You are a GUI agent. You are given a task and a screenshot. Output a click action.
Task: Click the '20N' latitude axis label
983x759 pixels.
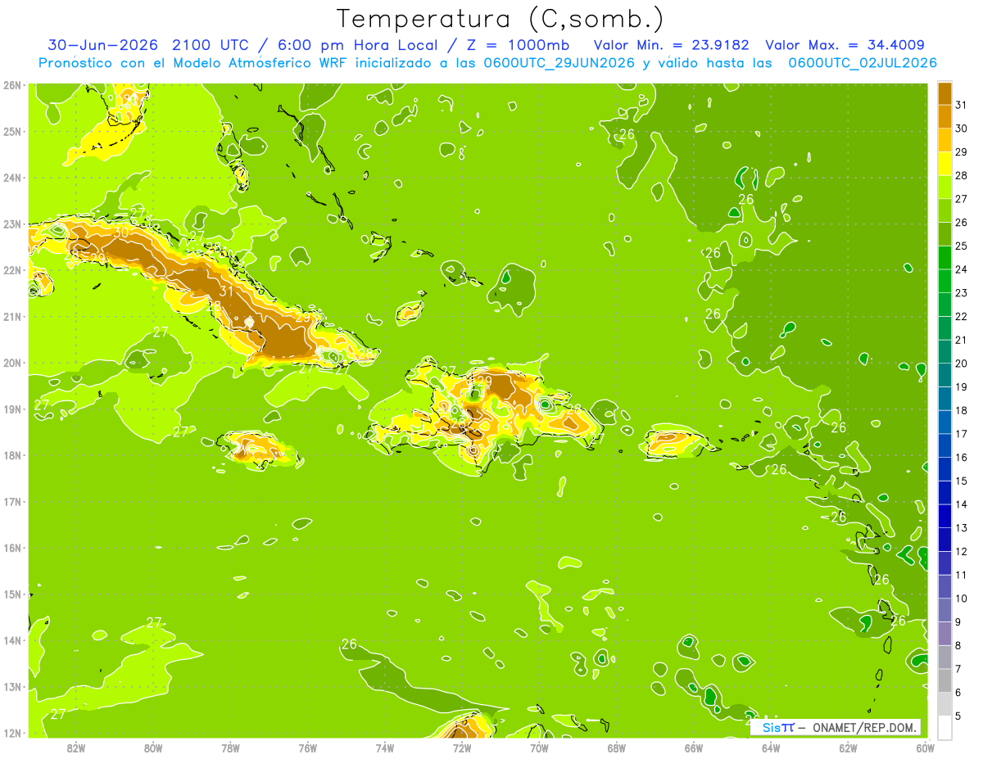coord(12,363)
